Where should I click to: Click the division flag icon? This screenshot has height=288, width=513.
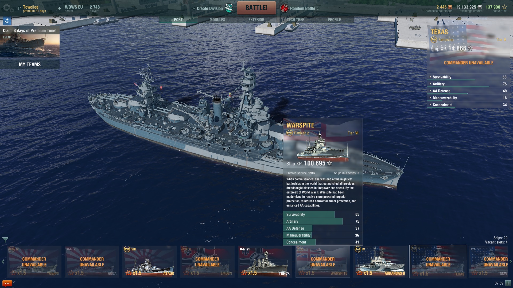tap(229, 8)
